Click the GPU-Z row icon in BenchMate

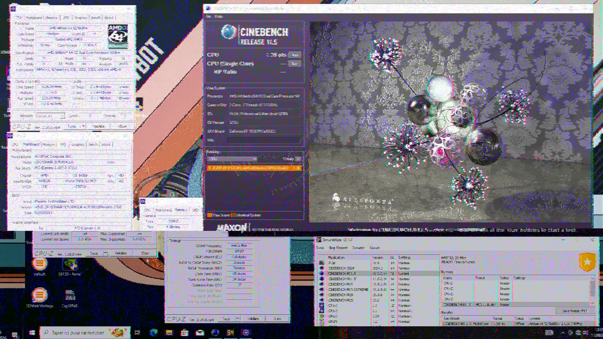point(322,316)
